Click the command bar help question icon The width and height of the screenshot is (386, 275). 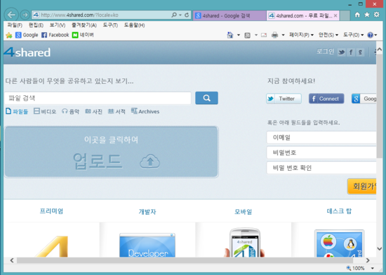coord(370,35)
